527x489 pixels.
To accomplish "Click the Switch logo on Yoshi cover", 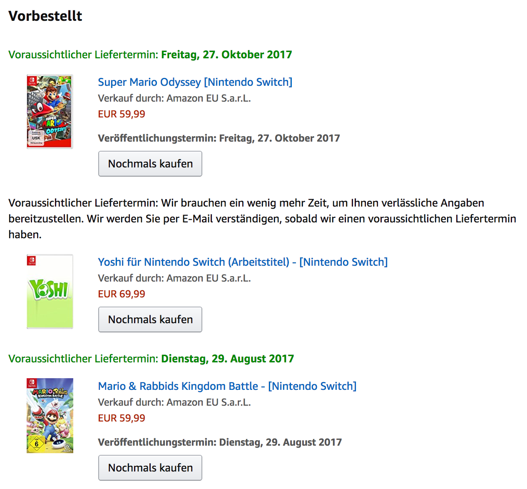I will pyautogui.click(x=32, y=261).
